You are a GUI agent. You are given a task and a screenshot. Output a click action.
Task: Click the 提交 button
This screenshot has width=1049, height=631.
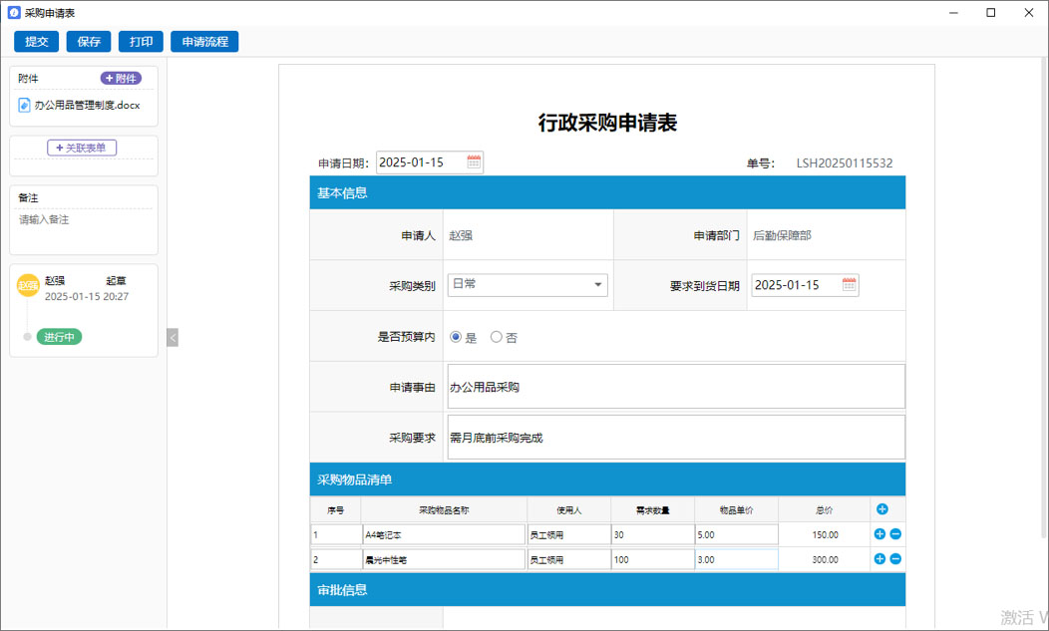(x=36, y=42)
